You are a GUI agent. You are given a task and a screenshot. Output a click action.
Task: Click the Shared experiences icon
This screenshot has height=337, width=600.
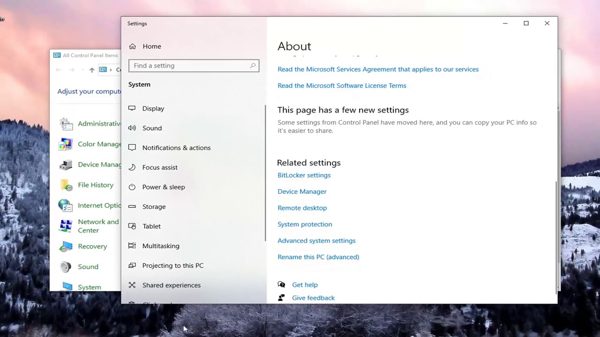click(x=132, y=285)
